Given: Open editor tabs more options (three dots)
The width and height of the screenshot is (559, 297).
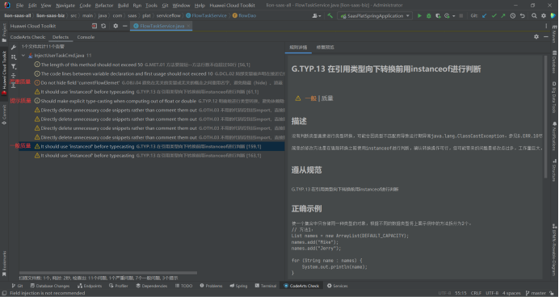Looking at the screenshot, I should pos(546,26).
